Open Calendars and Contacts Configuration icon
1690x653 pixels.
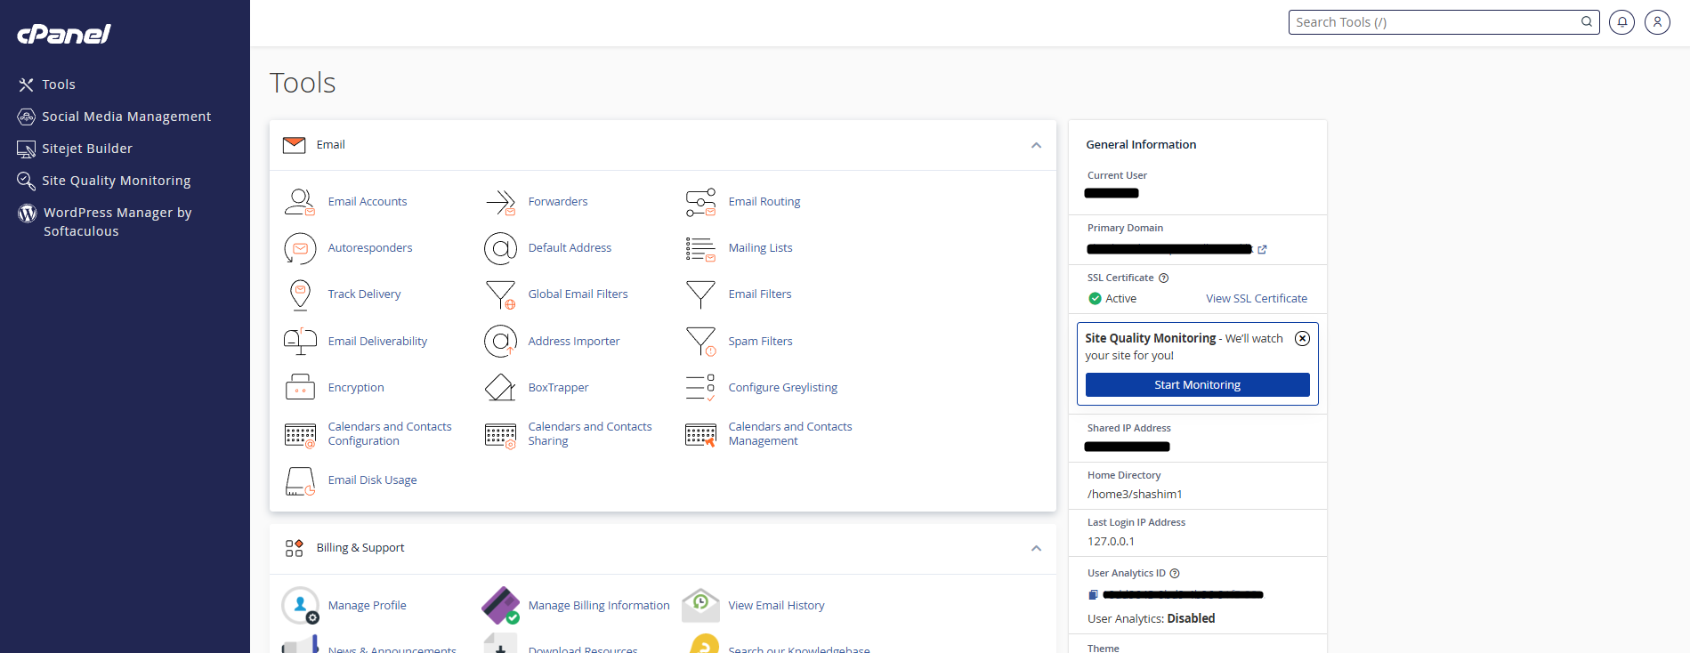click(x=300, y=434)
